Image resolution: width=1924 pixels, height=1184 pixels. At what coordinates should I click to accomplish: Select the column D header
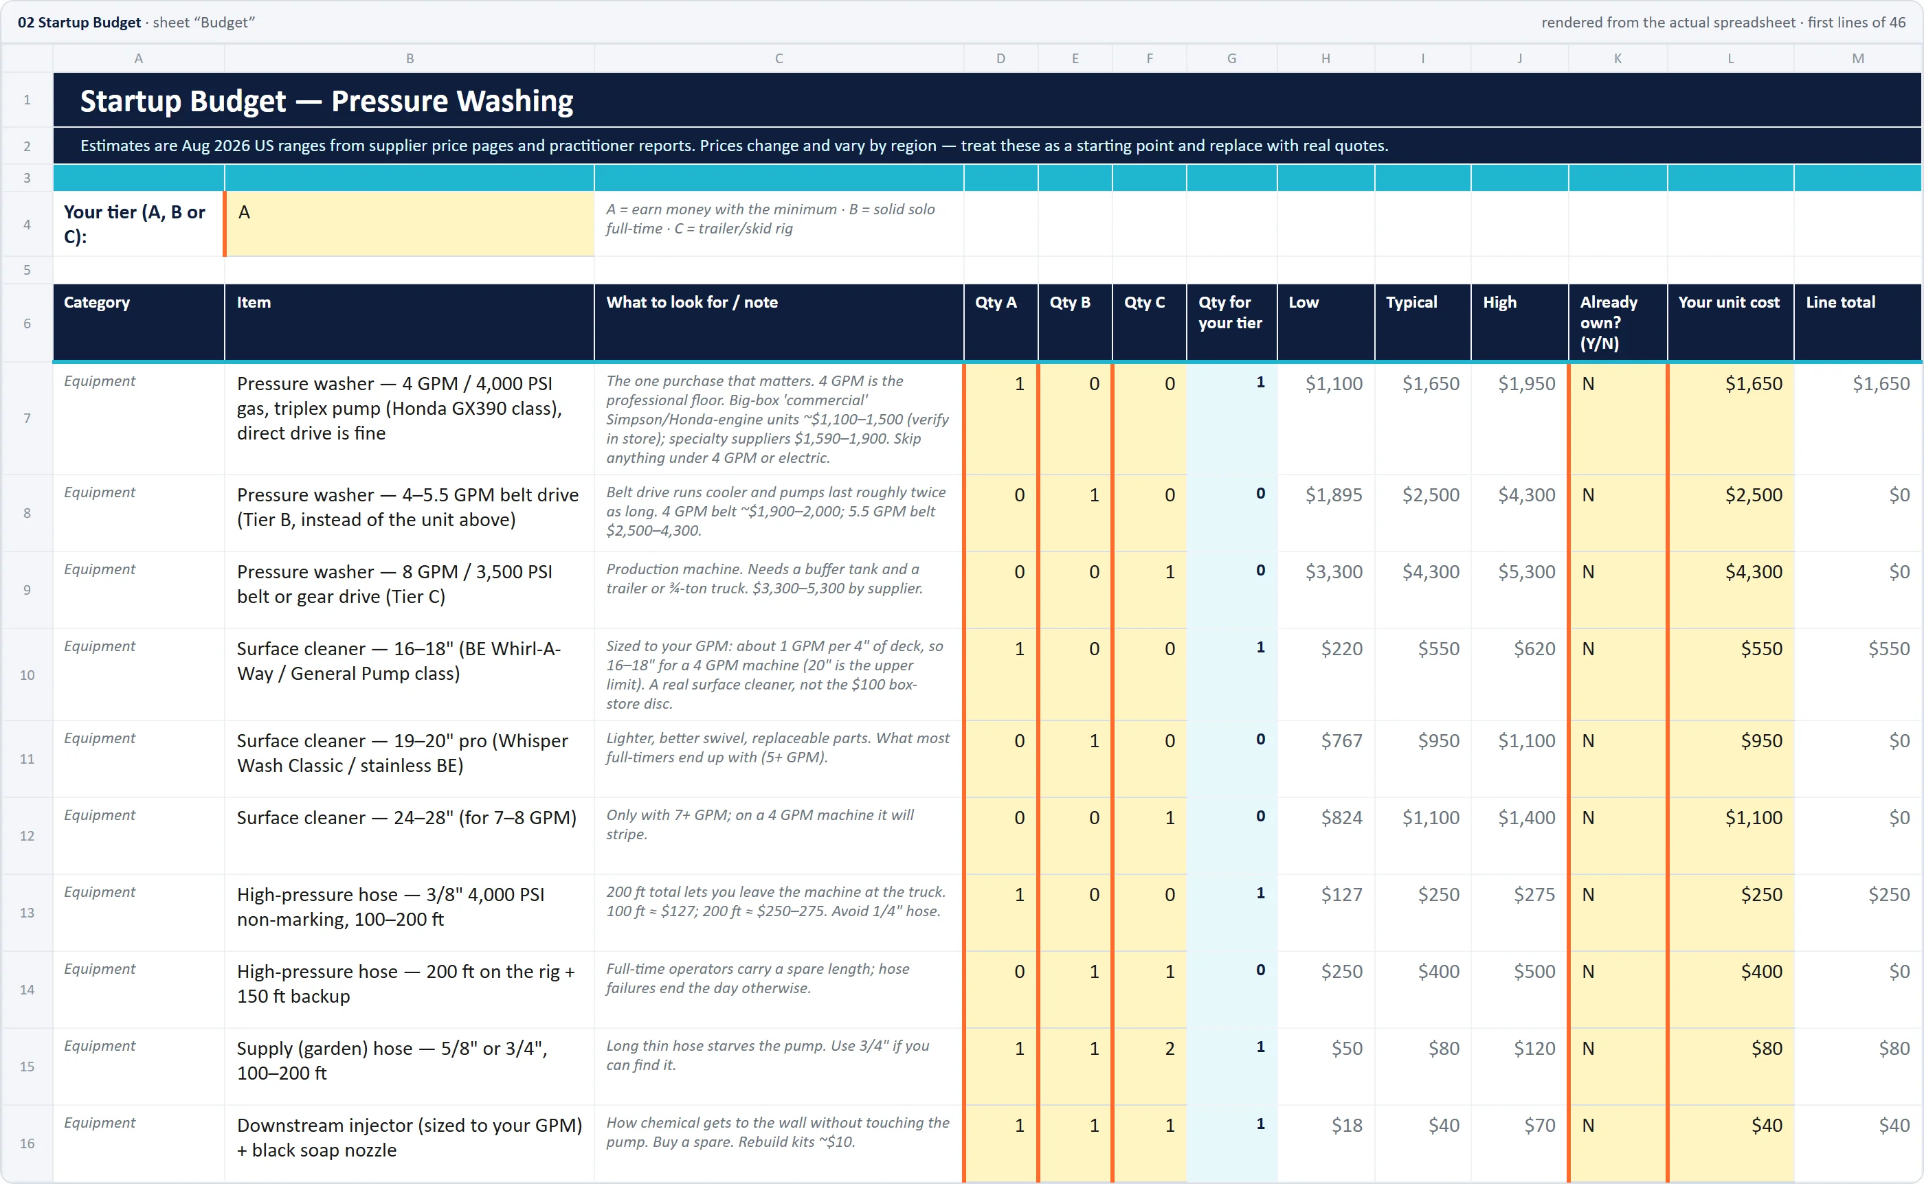point(1000,58)
